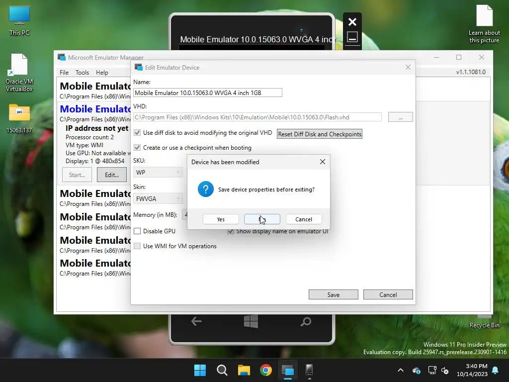The image size is (509, 382).
Task: Open the notification bell in taskbar
Action: click(x=496, y=370)
